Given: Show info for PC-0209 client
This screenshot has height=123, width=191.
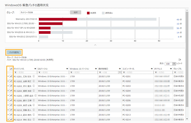Looking at the screenshot, I should [x=34, y=105].
